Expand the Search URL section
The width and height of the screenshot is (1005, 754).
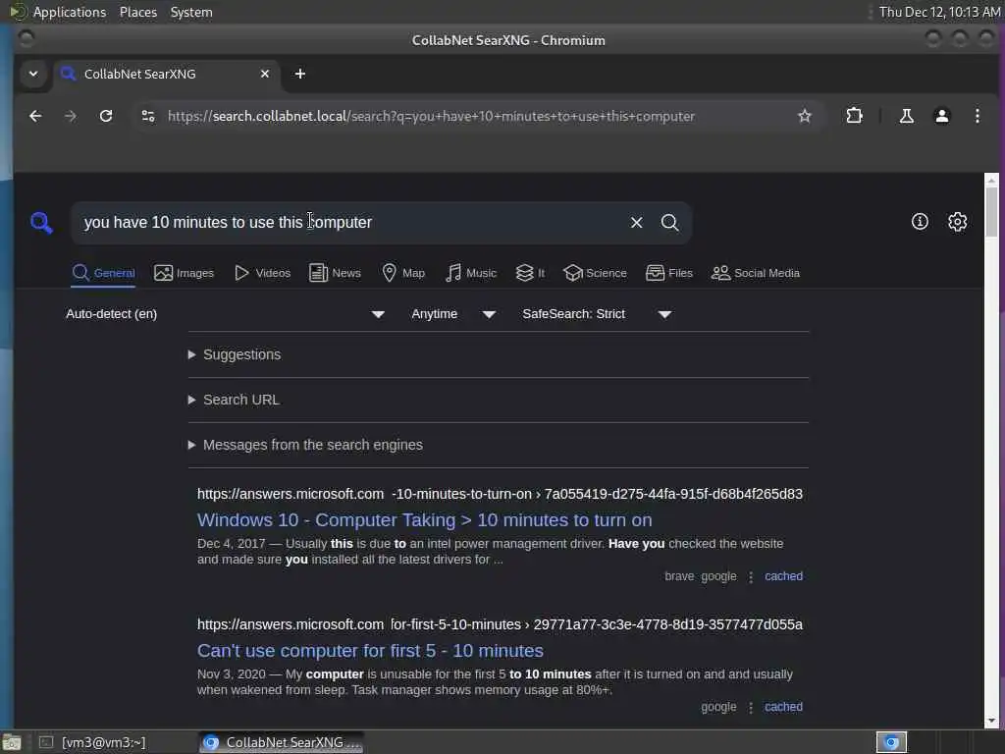click(x=234, y=400)
